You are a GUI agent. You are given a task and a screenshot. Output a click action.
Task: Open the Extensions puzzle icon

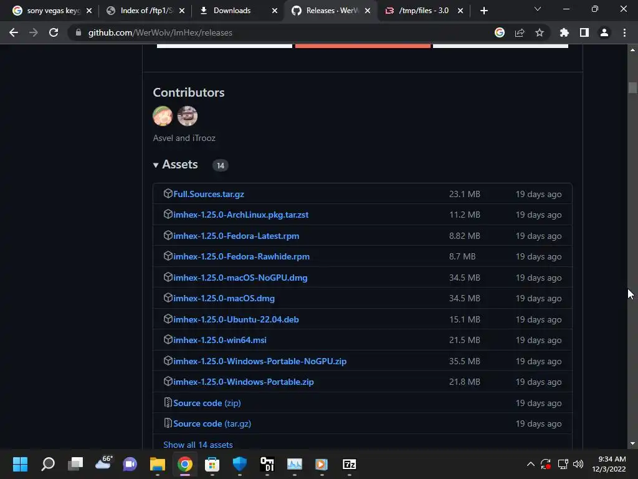(564, 32)
